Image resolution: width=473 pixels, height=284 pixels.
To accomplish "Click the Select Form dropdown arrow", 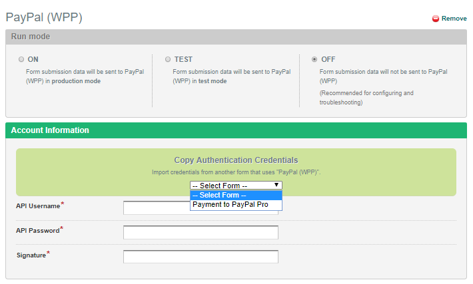I will pyautogui.click(x=277, y=185).
